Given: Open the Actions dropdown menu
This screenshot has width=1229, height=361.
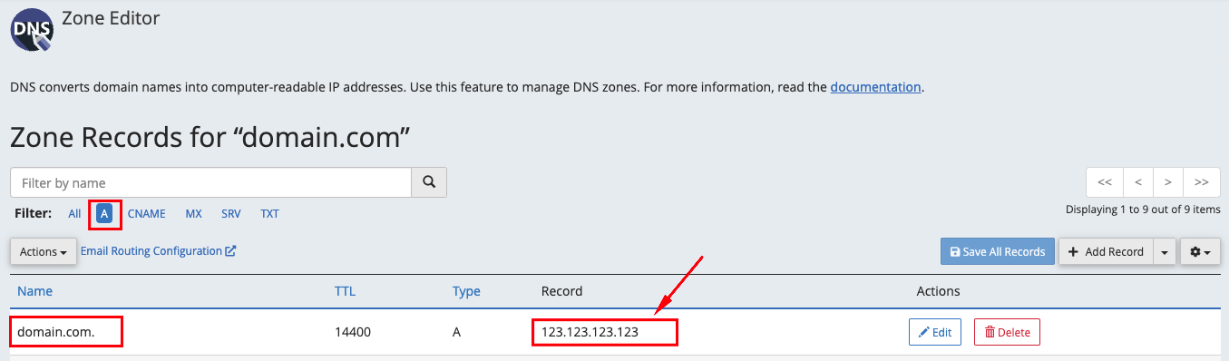Looking at the screenshot, I should 44,251.
